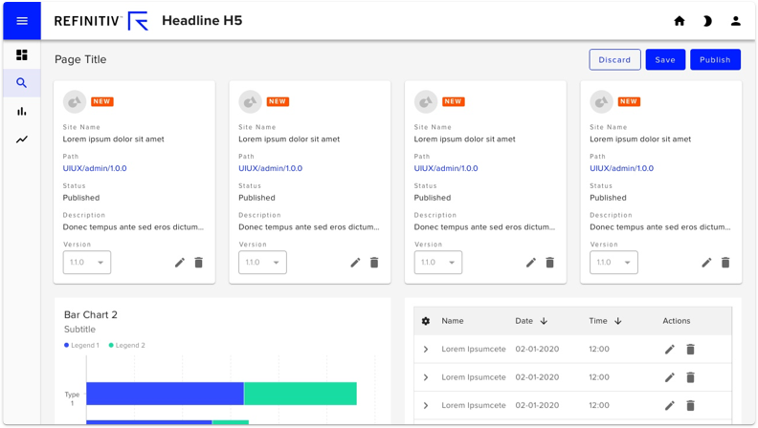
Task: Open the first card's version dropdown
Action: (87, 263)
